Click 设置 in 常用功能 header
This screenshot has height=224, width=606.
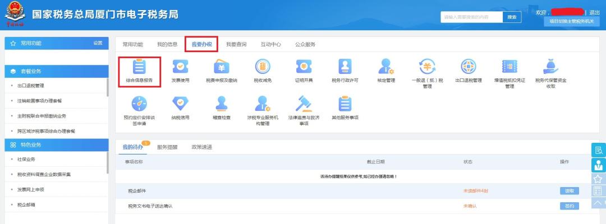pyautogui.click(x=98, y=43)
